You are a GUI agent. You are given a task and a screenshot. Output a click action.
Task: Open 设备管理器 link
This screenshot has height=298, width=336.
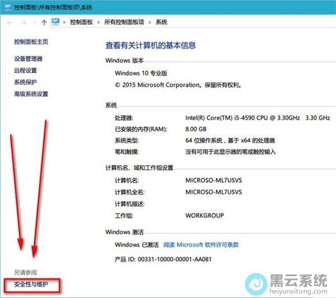click(x=29, y=58)
